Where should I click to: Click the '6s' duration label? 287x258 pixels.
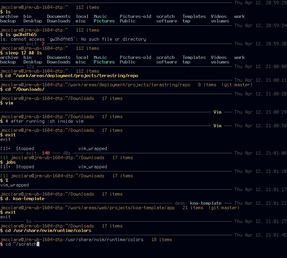pos(29,222)
